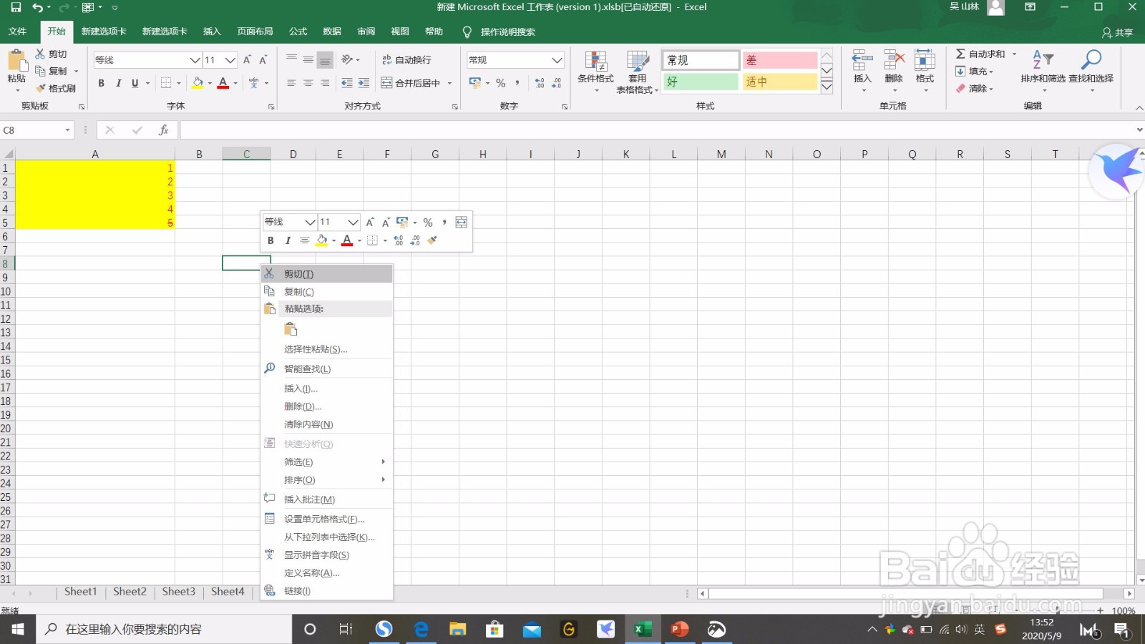Toggle Bold in the ribbon font group

click(101, 83)
